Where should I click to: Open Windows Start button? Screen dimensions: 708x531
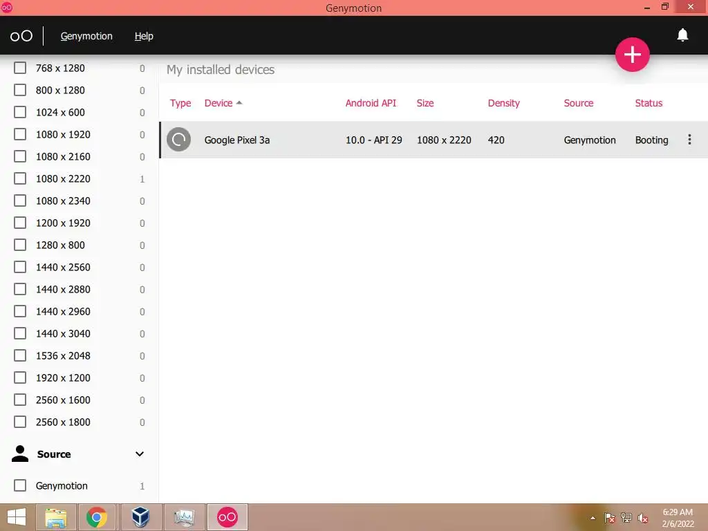17,517
